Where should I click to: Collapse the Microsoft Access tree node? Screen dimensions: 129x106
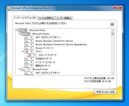[x=20, y=33]
